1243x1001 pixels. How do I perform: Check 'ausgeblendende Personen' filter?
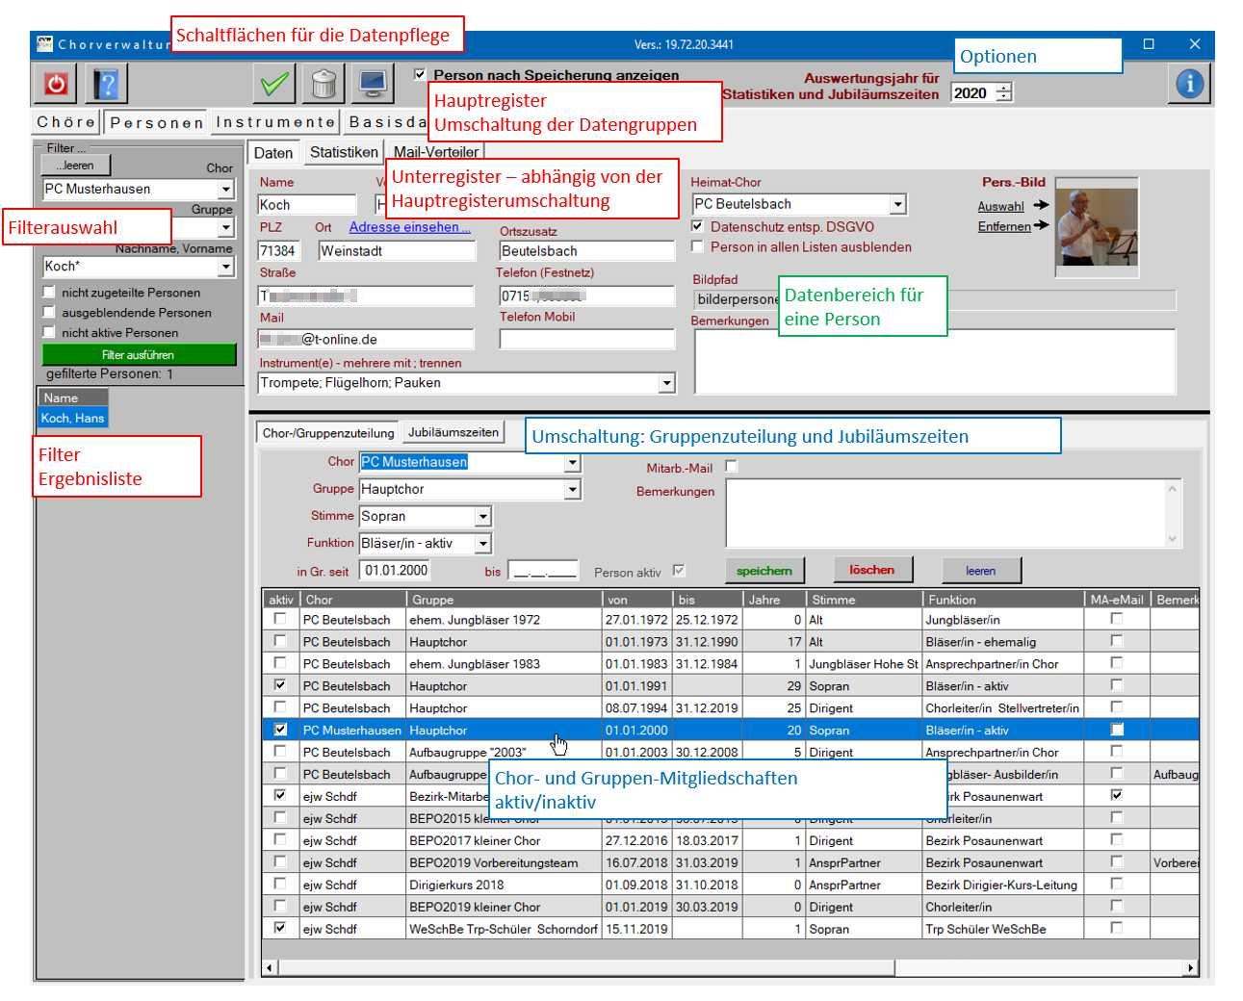pos(49,312)
